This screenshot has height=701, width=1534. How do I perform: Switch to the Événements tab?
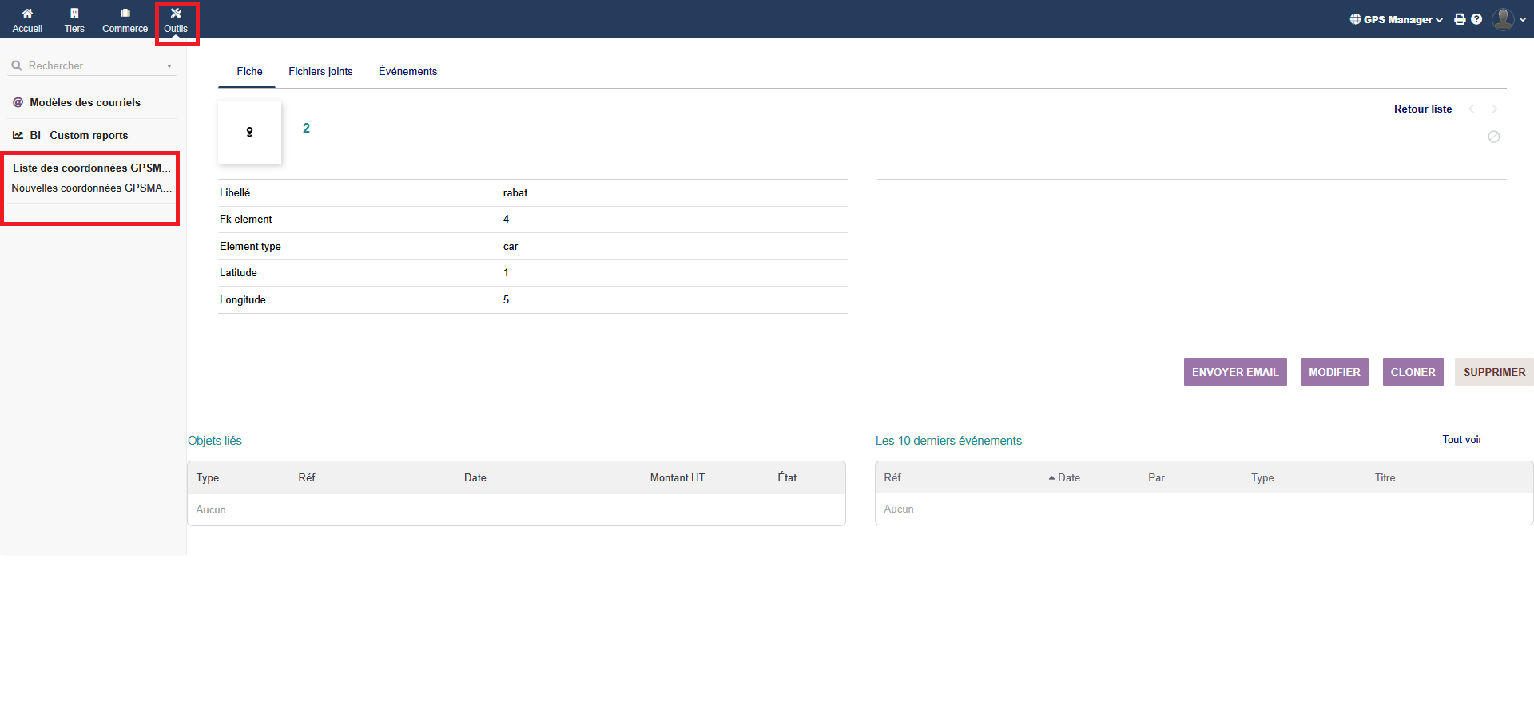pos(407,71)
